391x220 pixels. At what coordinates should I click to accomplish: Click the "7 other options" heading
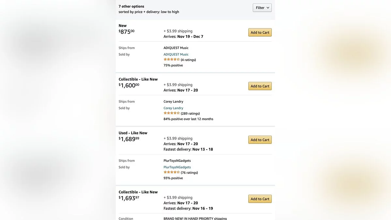tap(131, 7)
